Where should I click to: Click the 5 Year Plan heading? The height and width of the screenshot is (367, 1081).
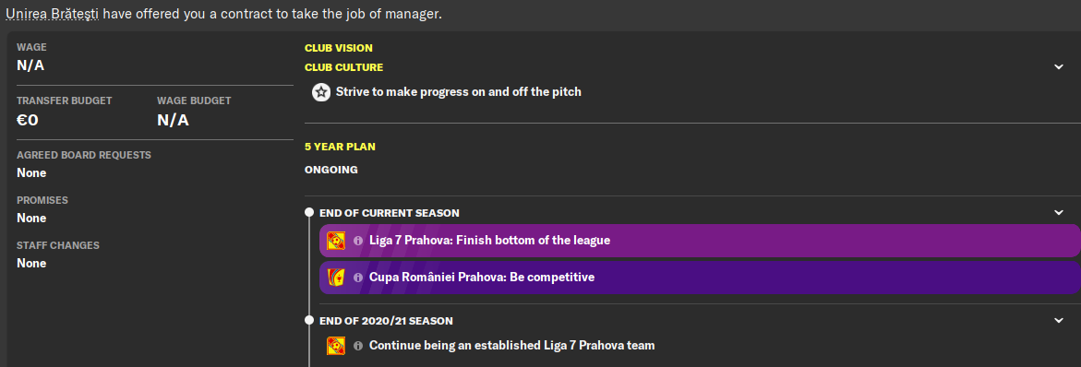pos(340,147)
